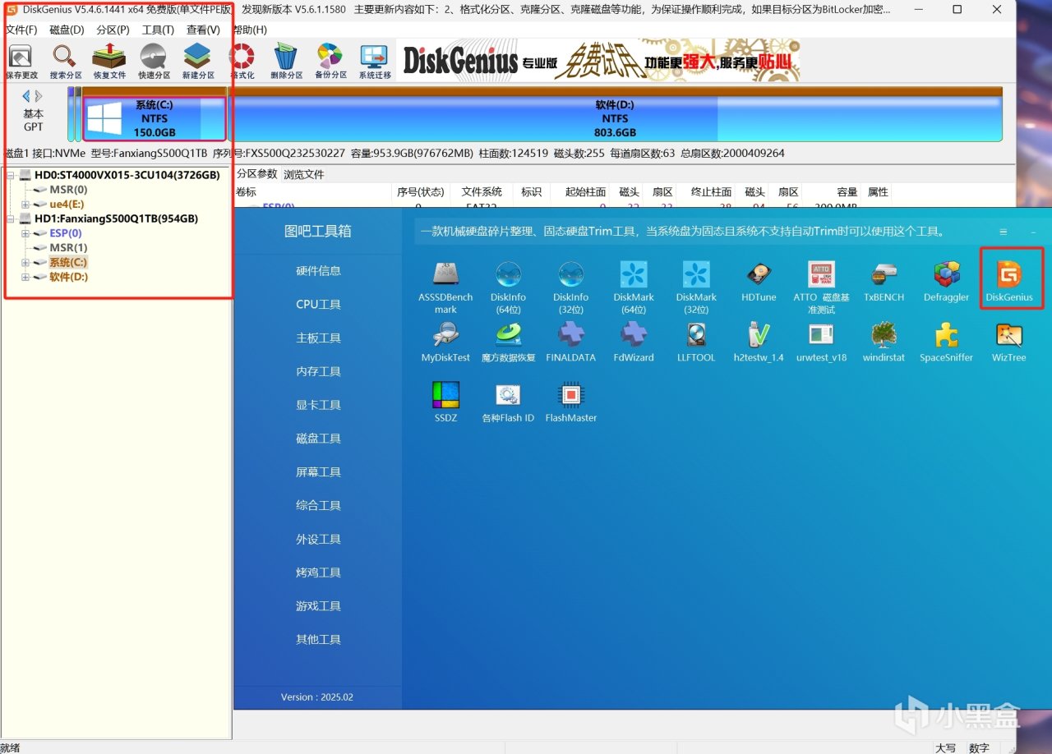Open the toolbox hamburger menu button
The height and width of the screenshot is (754, 1052).
click(1003, 232)
